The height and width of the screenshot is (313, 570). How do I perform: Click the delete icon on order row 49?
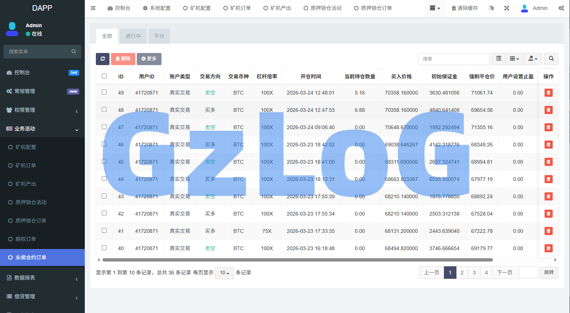(x=548, y=93)
